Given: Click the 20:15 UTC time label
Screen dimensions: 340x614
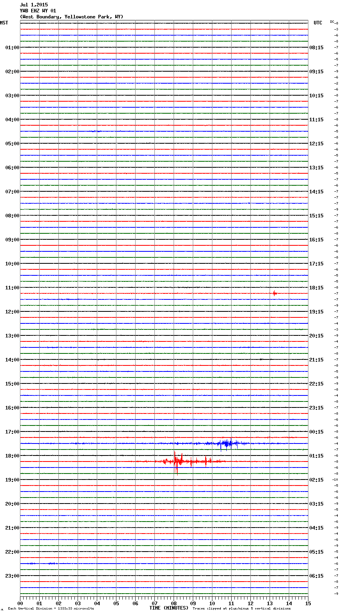Looking at the screenshot, I should coord(316,336).
